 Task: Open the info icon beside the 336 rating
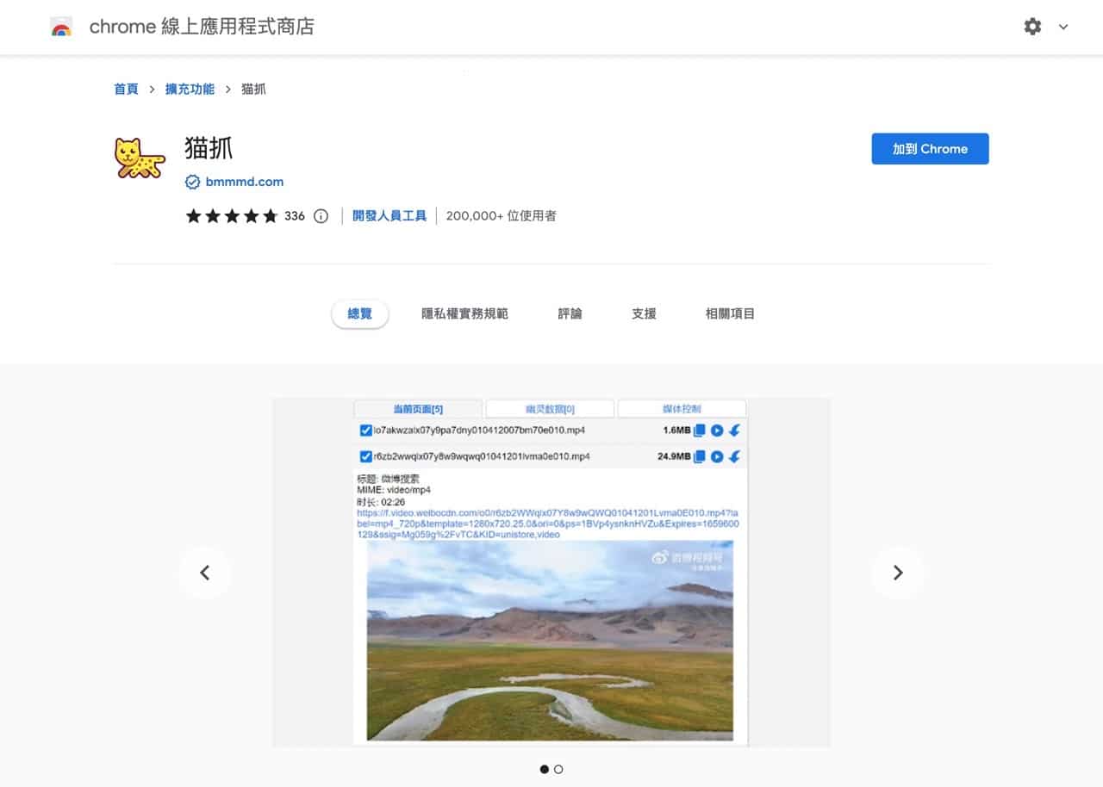click(x=320, y=216)
